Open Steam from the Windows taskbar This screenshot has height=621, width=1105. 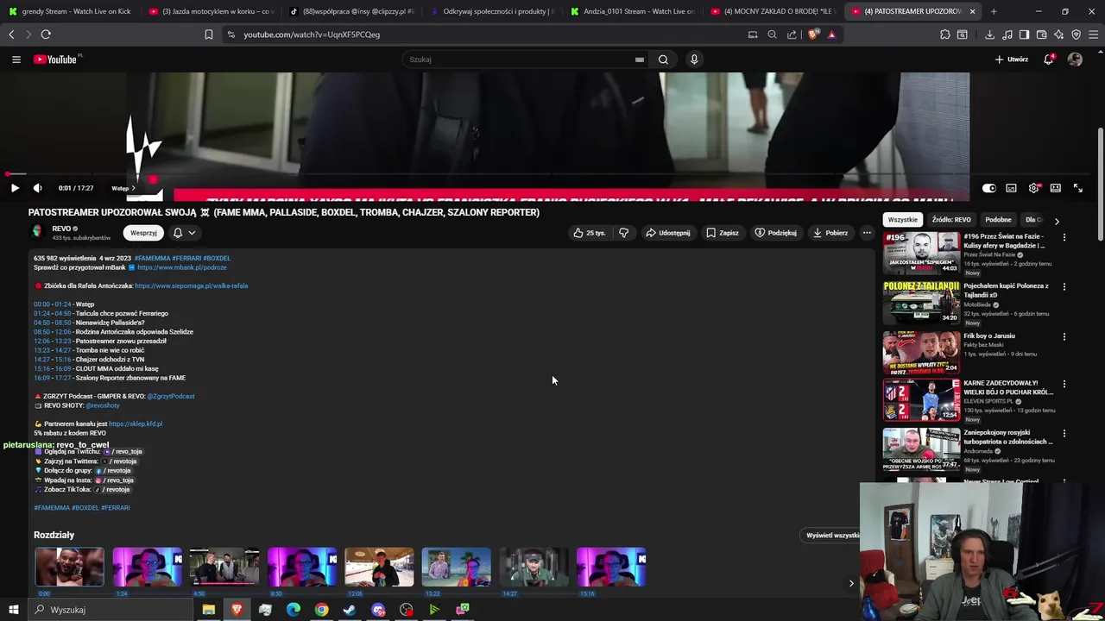(x=350, y=610)
